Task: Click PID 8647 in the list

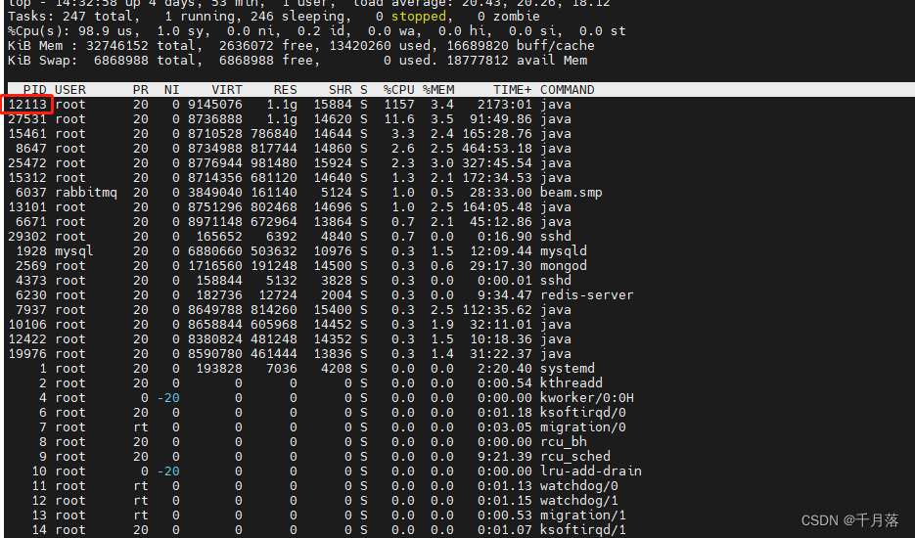Action: coord(31,149)
